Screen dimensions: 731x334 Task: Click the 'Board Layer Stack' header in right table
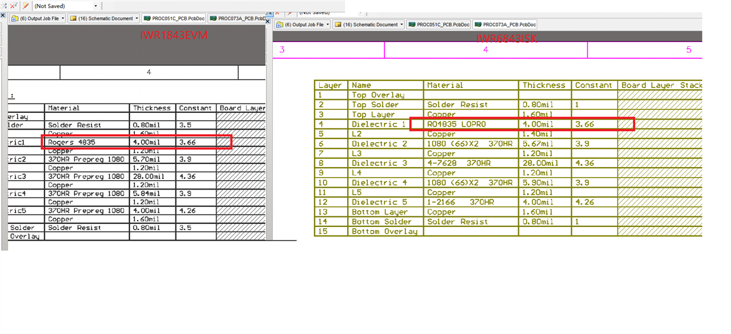pyautogui.click(x=661, y=85)
